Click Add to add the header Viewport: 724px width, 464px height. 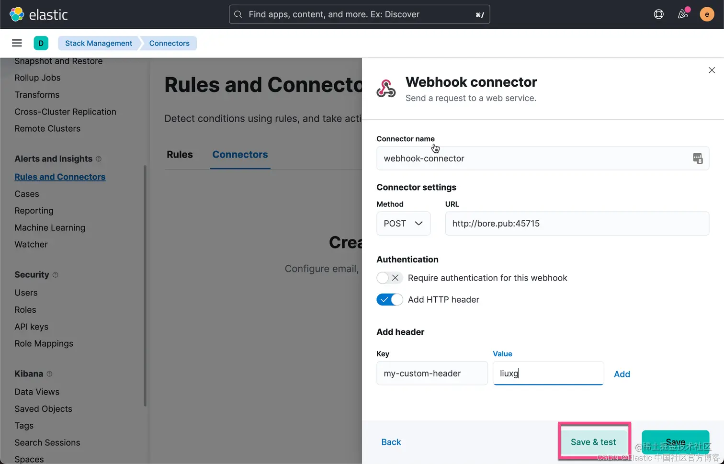[x=622, y=374]
